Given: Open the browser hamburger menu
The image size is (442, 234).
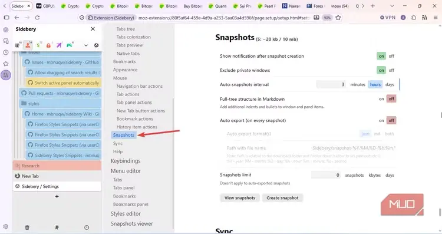Looking at the screenshot, I should pos(436,18).
